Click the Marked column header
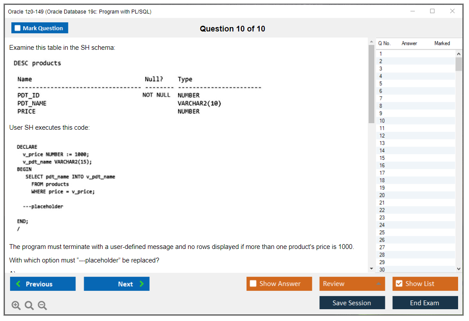This screenshot has height=321, width=469. 442,43
